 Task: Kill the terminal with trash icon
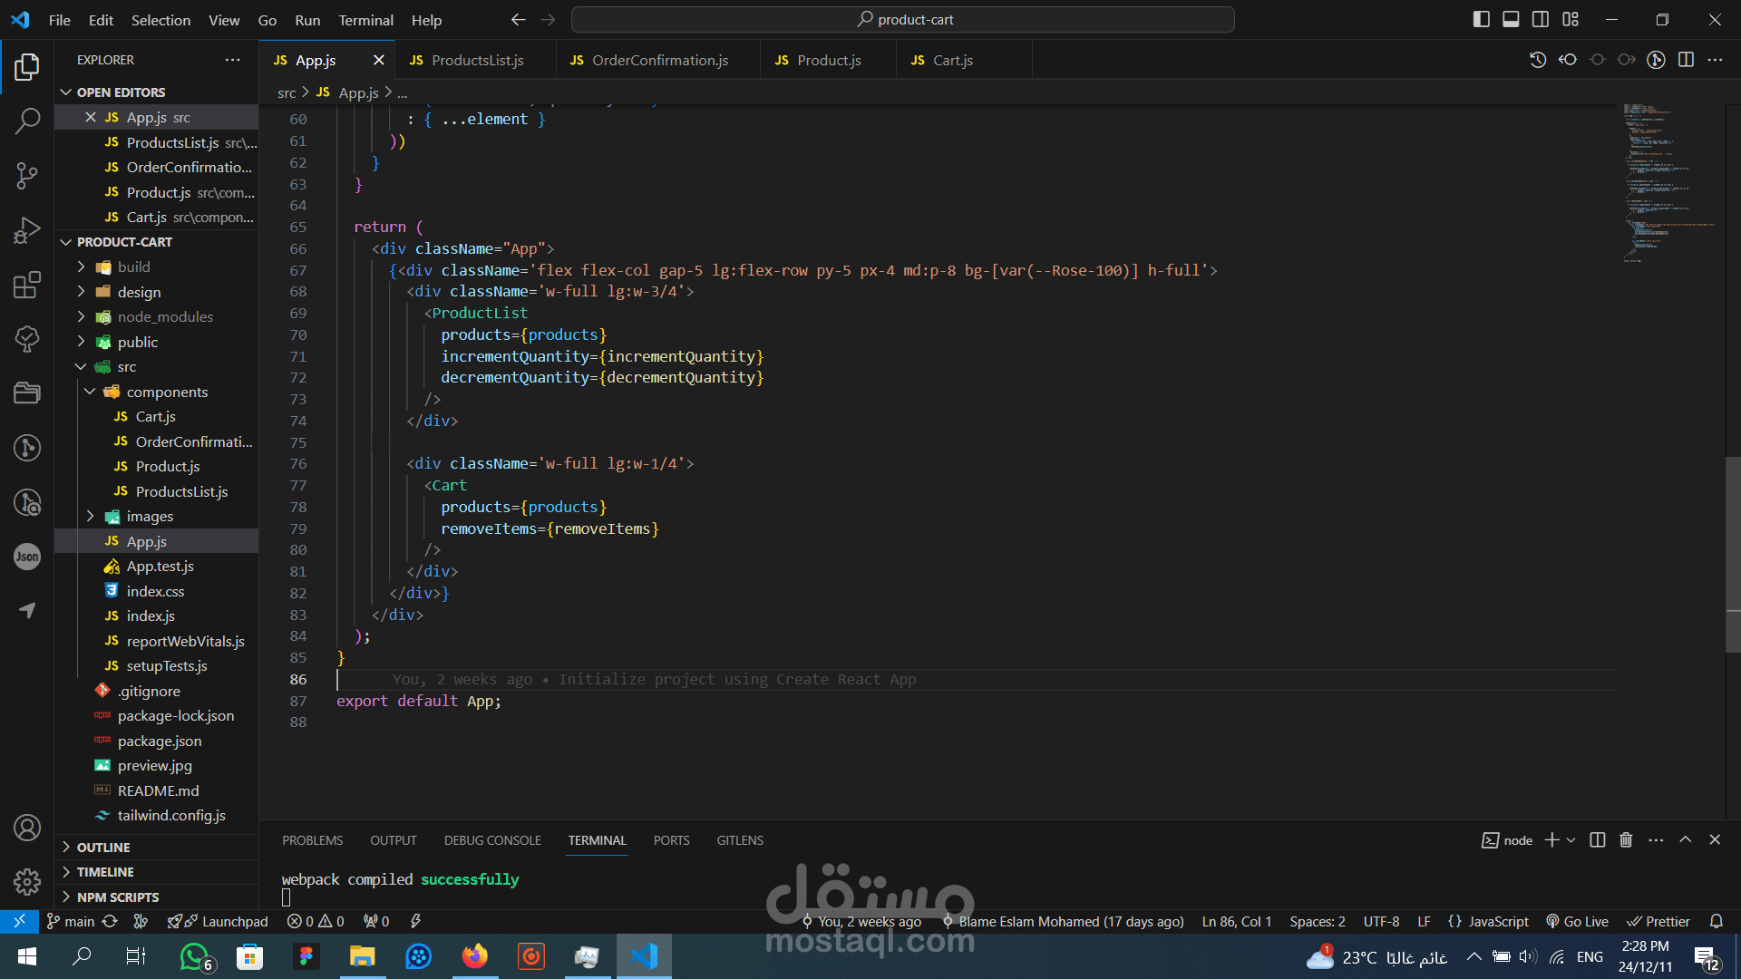pos(1626,840)
